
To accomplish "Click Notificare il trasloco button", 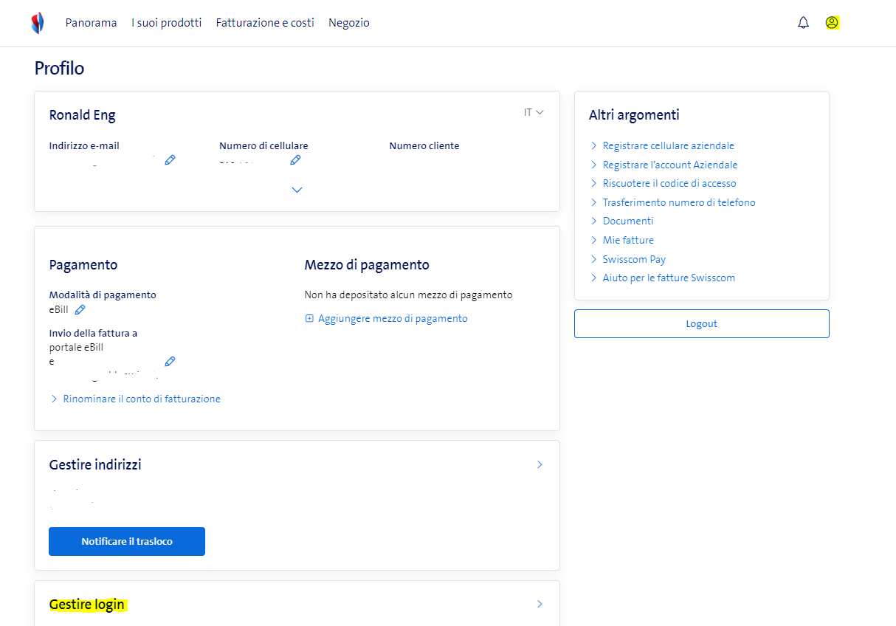I will click(x=127, y=541).
